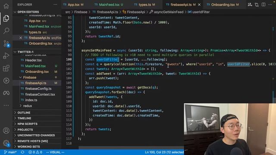Image resolution: width=276 pixels, height=155 pixels.
Task: Open the Search view in activity bar
Action: 6,31
